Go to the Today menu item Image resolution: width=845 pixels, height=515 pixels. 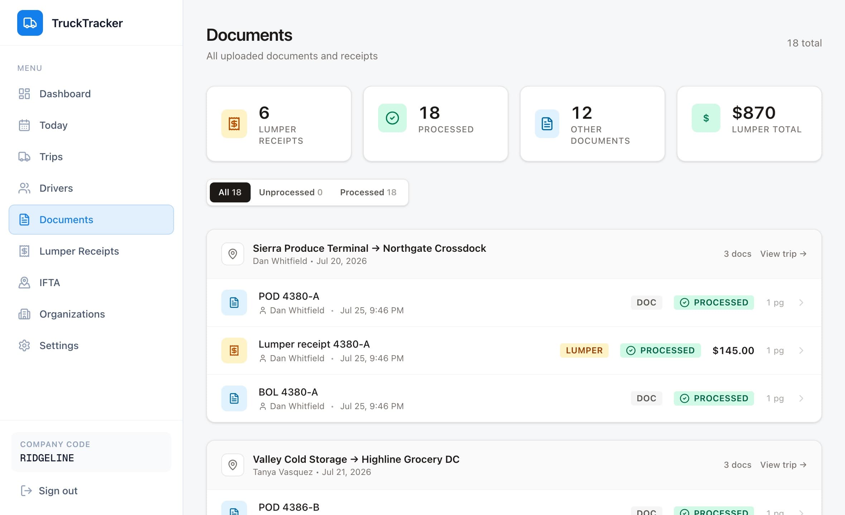pyautogui.click(x=91, y=125)
